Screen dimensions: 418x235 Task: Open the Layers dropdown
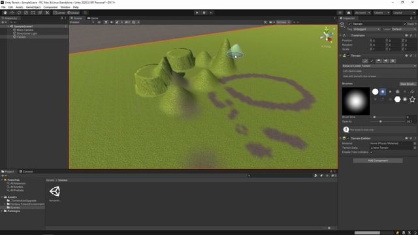(381, 12)
